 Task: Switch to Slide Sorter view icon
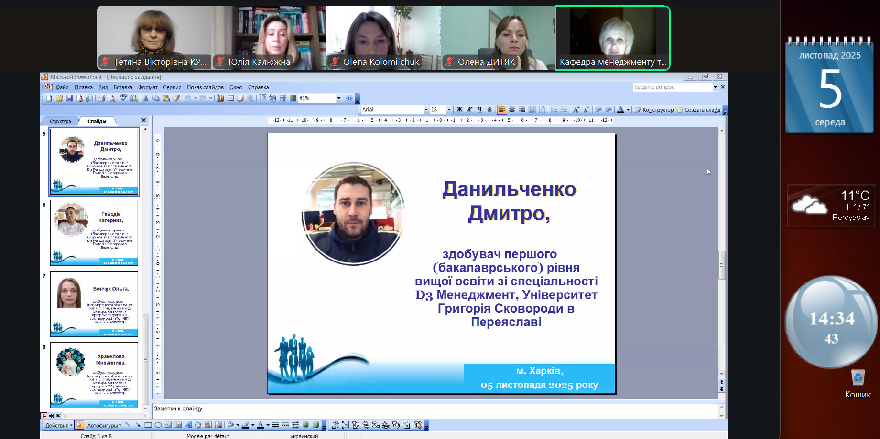pyautogui.click(x=51, y=416)
